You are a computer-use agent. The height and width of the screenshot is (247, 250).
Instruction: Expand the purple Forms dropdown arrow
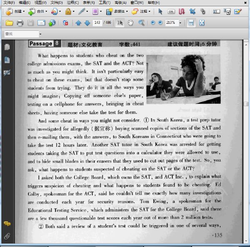[100, 12]
